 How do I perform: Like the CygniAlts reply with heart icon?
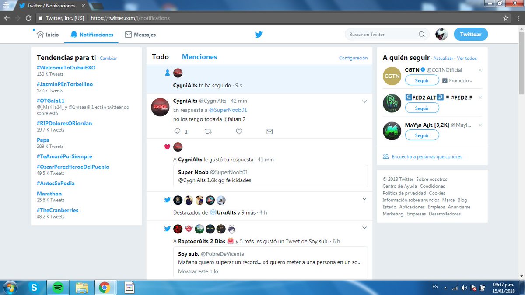239,131
